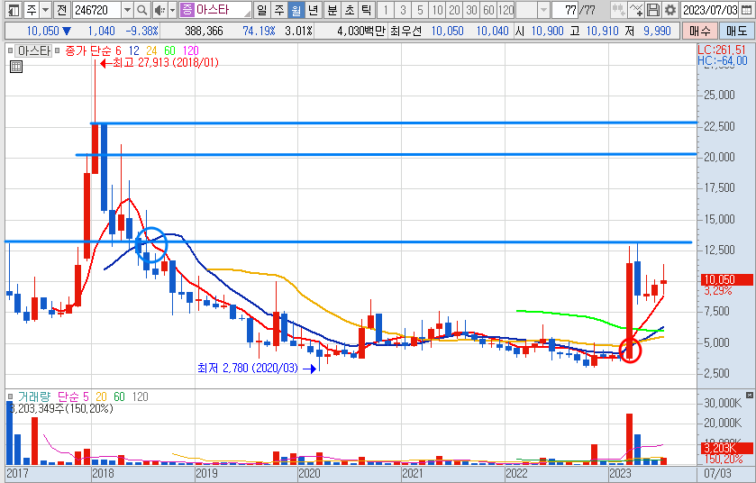756x483 pixels.
Task: Click the 종가 단순 moving average label
Action: [x=87, y=50]
